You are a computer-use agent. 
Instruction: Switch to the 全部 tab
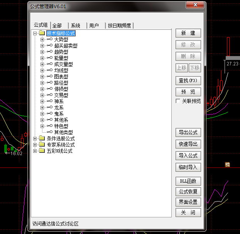click(57, 26)
